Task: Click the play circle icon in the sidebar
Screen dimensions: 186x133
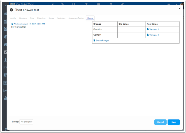Action: pyautogui.click(x=5, y=37)
